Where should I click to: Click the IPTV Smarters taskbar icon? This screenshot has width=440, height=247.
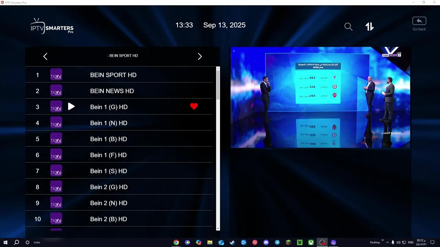point(333,243)
